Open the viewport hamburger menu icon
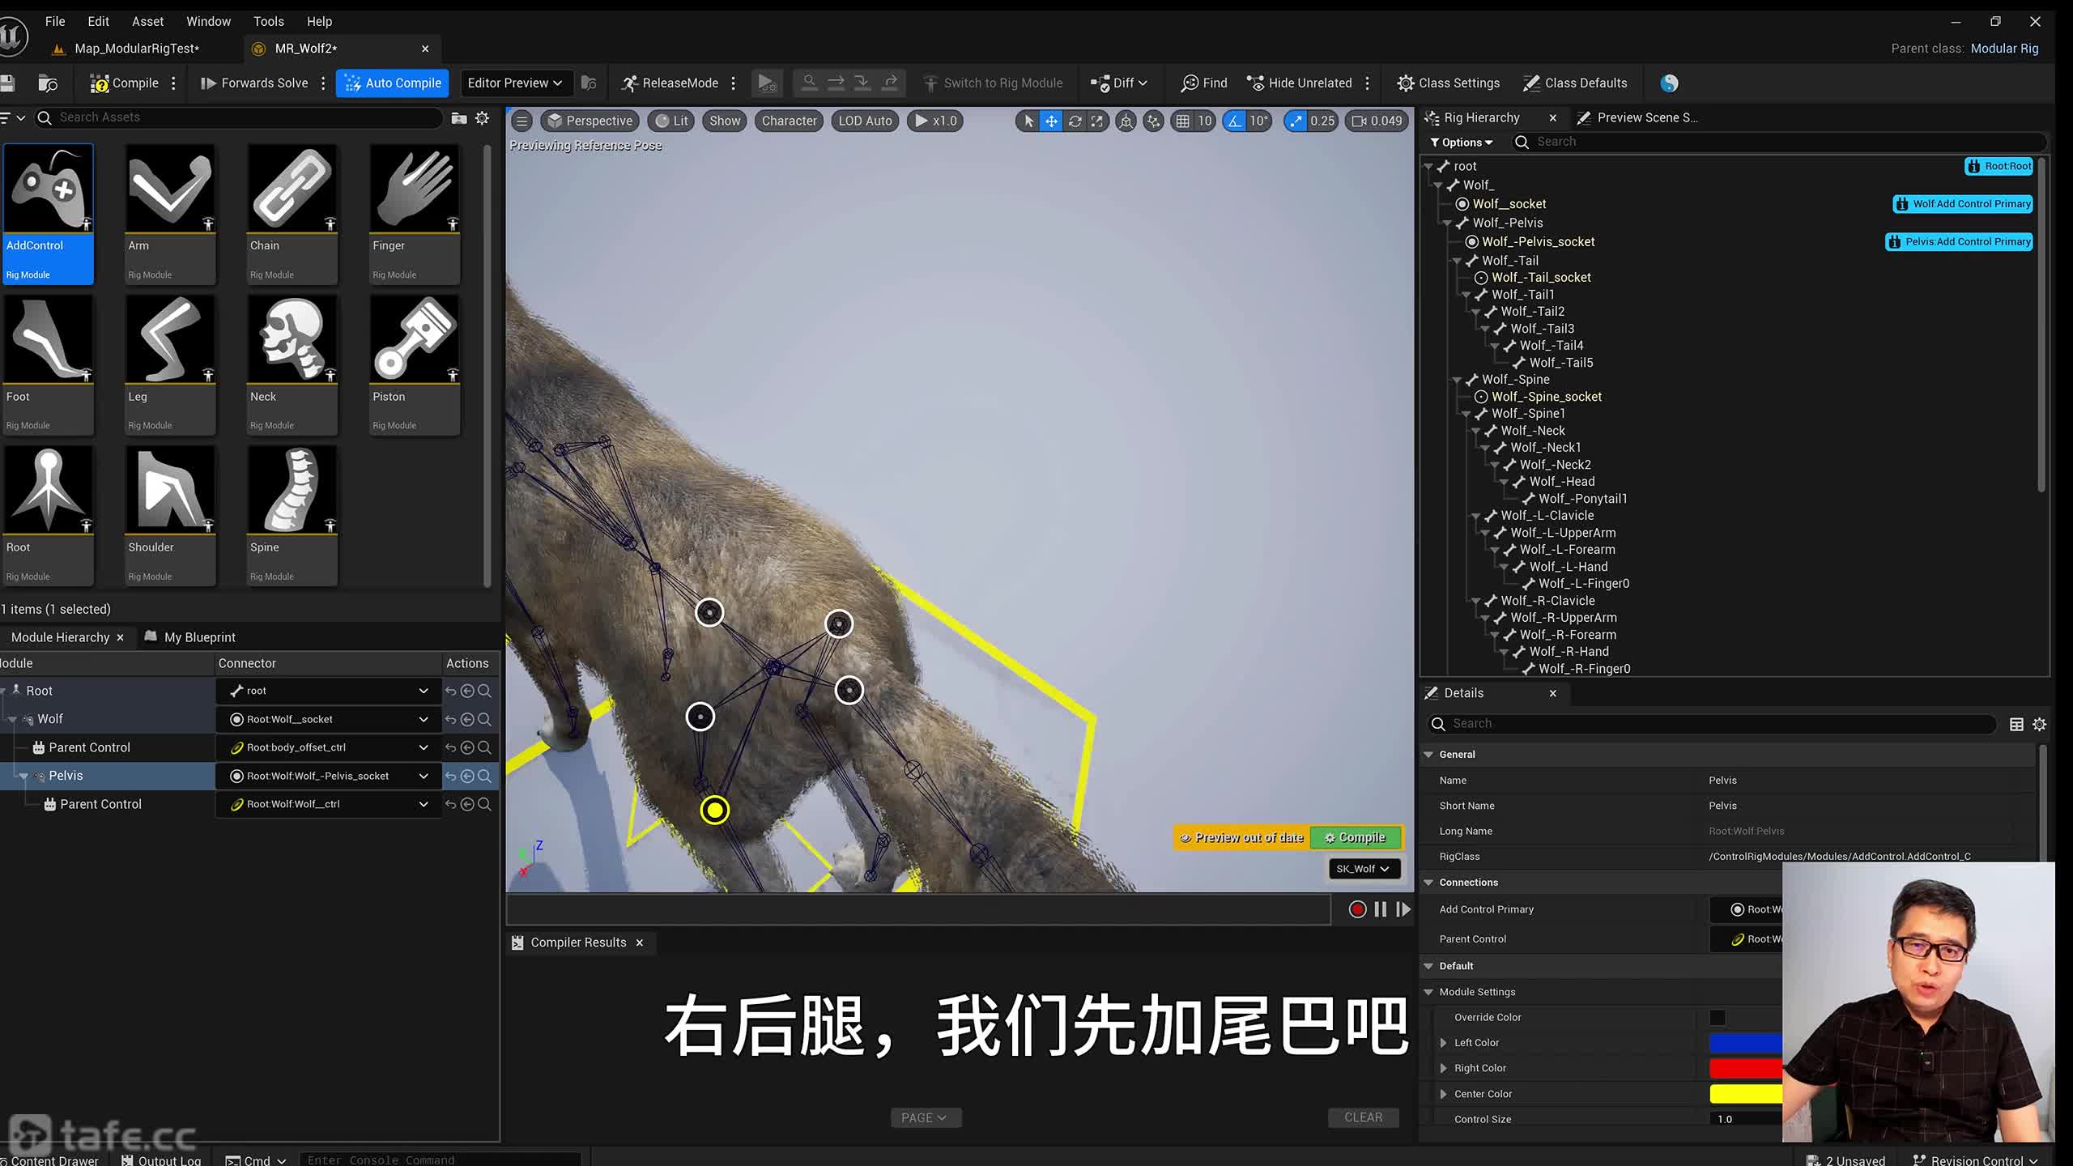 tap(522, 121)
